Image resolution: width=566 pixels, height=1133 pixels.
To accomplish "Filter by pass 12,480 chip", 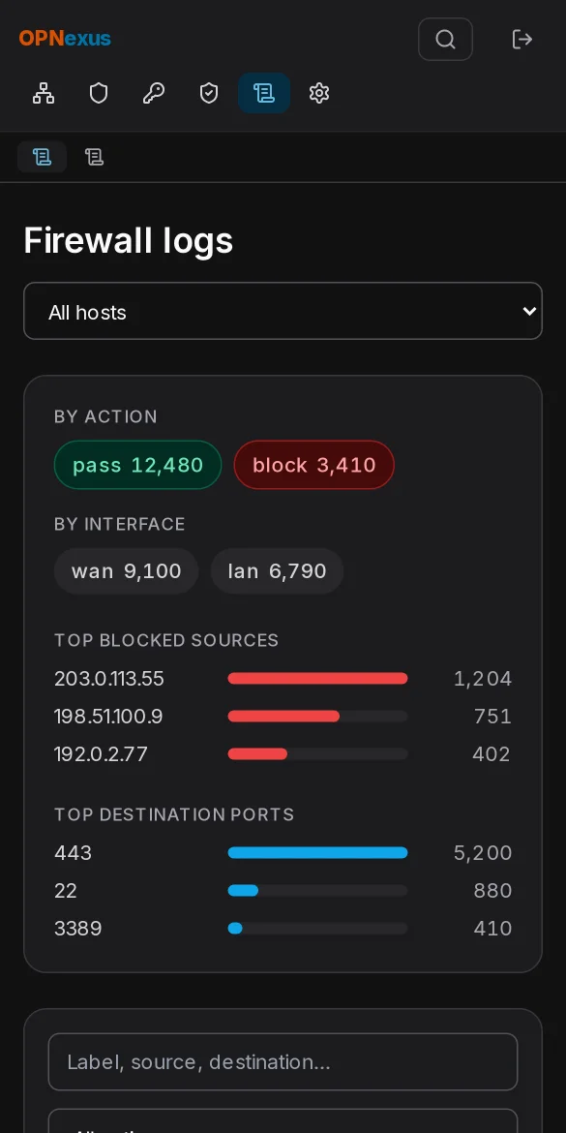I will pos(138,465).
